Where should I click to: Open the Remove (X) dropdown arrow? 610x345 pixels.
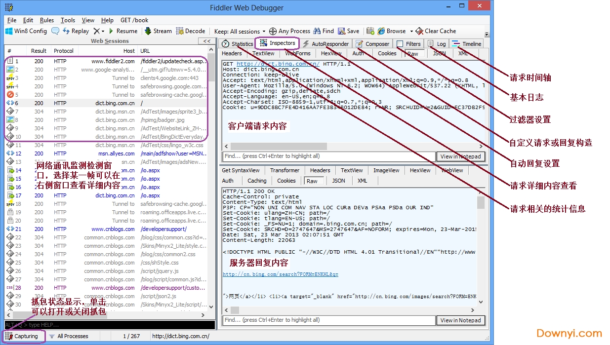coord(103,32)
